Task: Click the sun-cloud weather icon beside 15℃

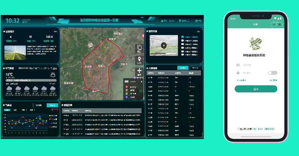Action: tap(53, 74)
